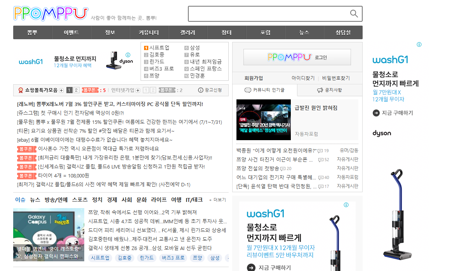Select page 2 under 인터넷가입
The width and height of the screenshot is (450, 271).
point(153,90)
